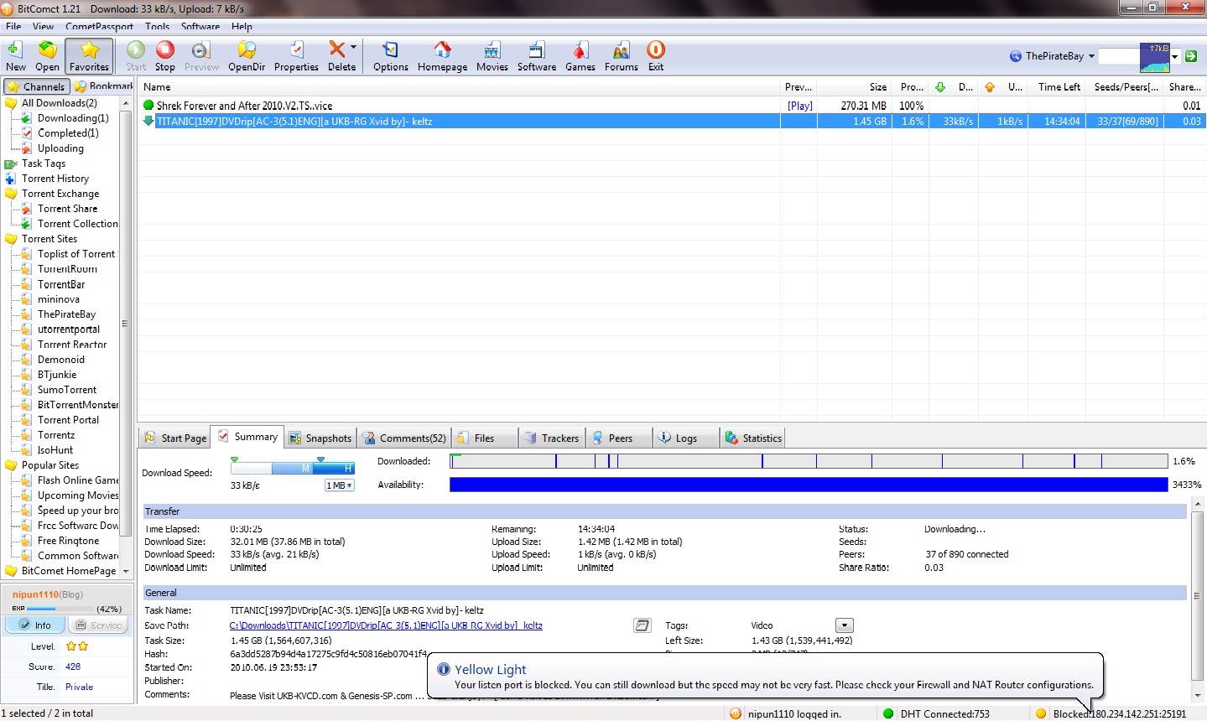Open the CometPassport menu
The image size is (1207, 721).
(x=99, y=26)
